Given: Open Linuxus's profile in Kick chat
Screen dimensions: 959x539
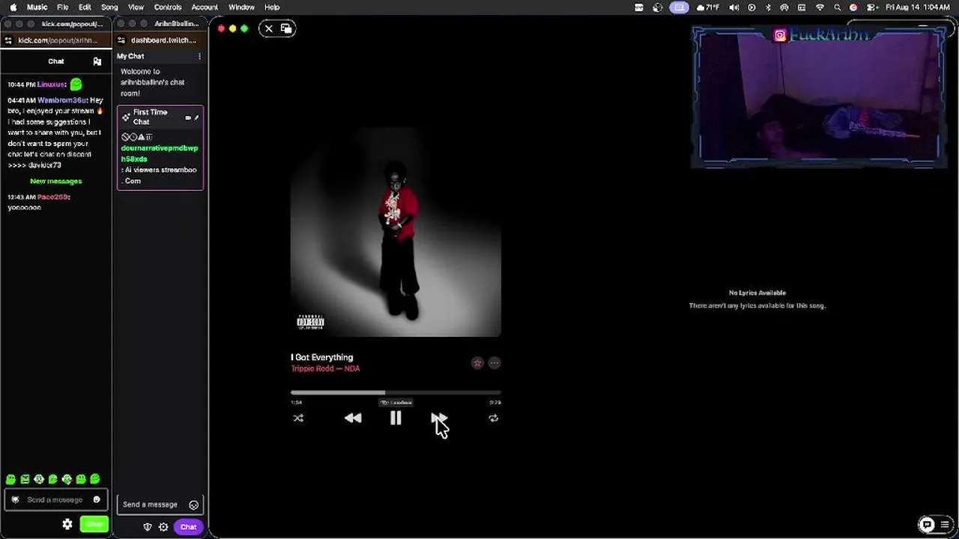Looking at the screenshot, I should click(x=52, y=85).
